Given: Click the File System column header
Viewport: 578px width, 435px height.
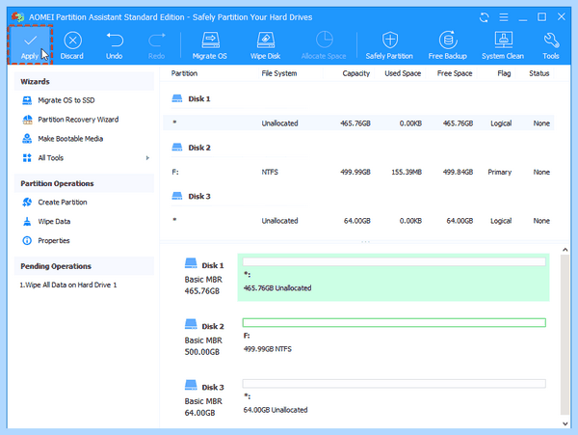Looking at the screenshot, I should [x=279, y=73].
